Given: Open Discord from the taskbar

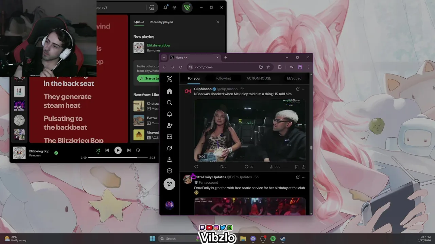Looking at the screenshot, I should (x=253, y=239).
